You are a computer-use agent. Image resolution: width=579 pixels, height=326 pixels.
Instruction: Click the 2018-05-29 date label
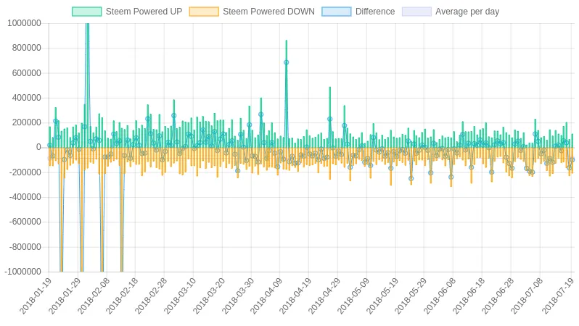411,296
